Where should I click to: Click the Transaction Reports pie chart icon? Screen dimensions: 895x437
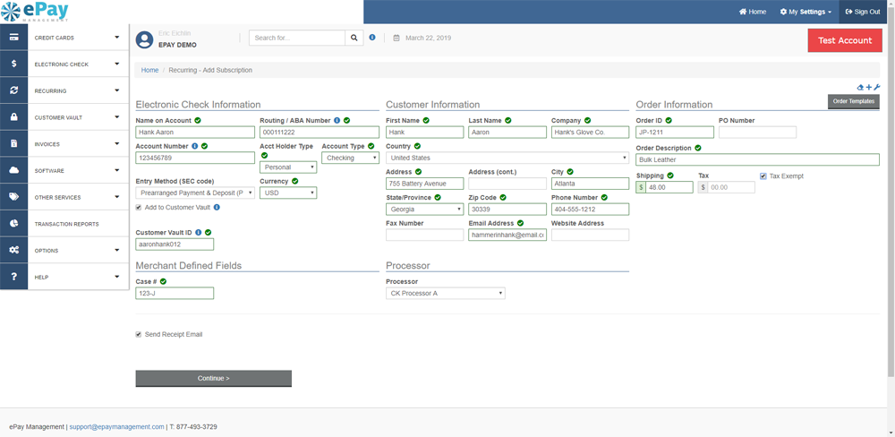click(x=14, y=224)
